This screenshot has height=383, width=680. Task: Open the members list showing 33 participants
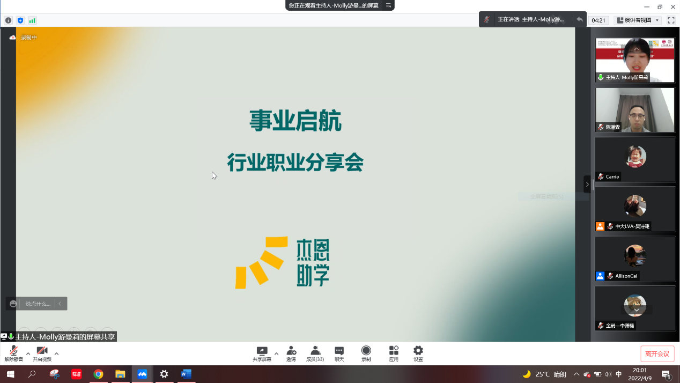[x=315, y=353]
